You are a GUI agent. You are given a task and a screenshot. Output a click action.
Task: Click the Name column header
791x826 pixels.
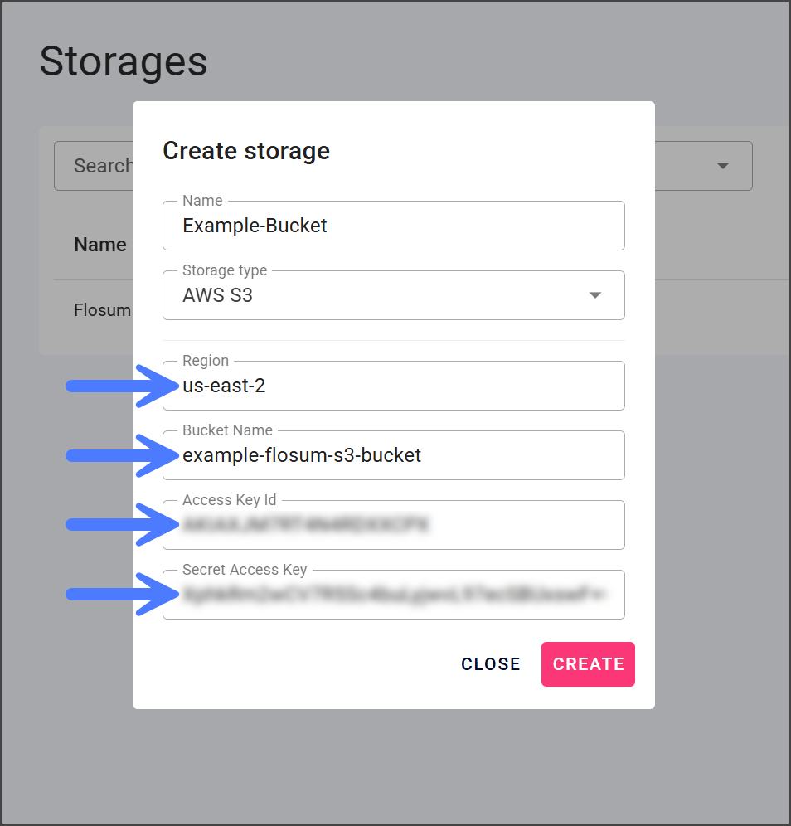[x=100, y=245]
